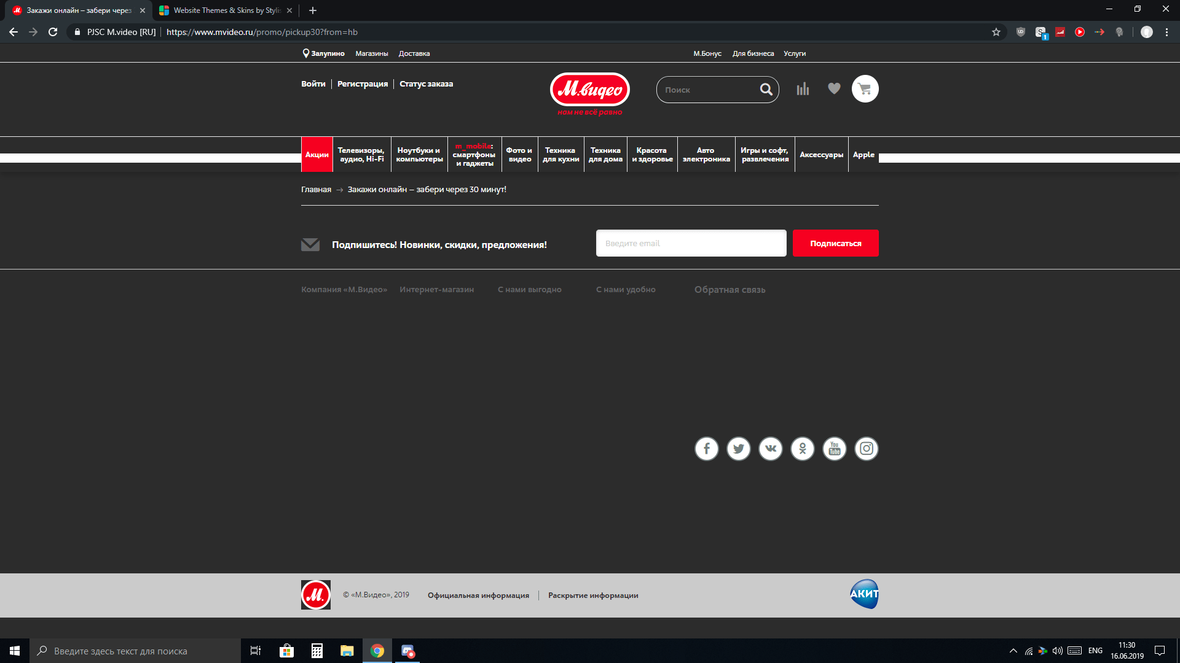
Task: Open Calculator from the taskbar
Action: tap(317, 651)
